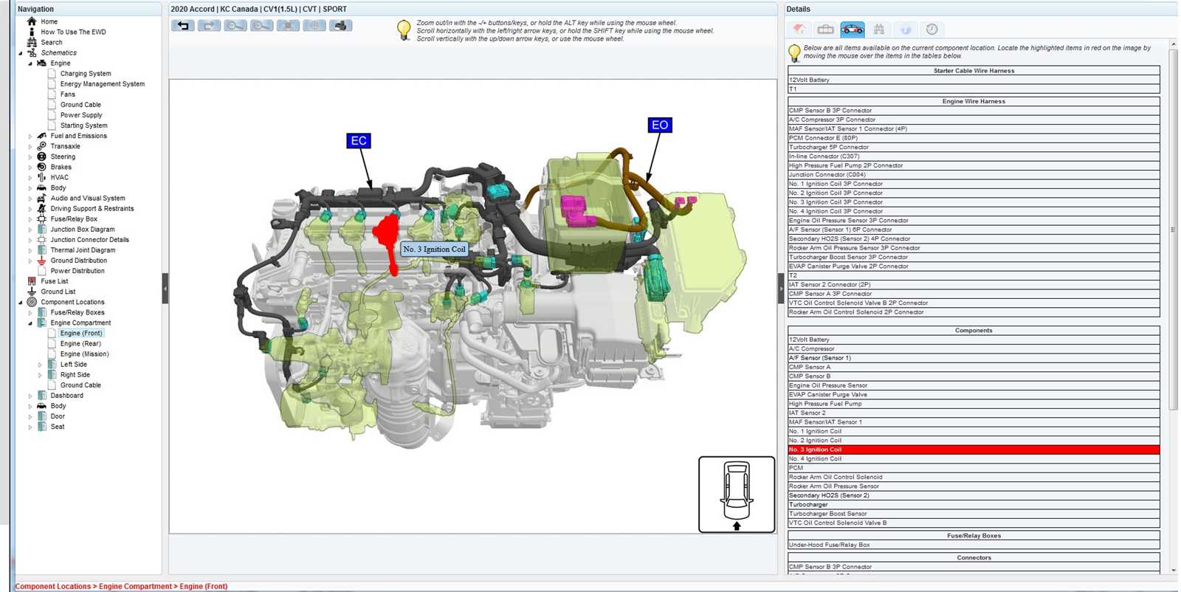Open Starting System schematic
This screenshot has height=592, width=1181.
click(x=83, y=125)
